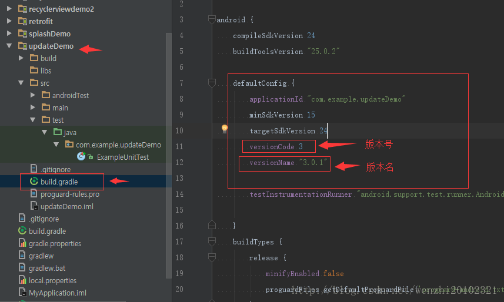Viewport: 504px width, 302px height.
Task: Click the project tree vertical scrollbar
Action: tap(168, 156)
